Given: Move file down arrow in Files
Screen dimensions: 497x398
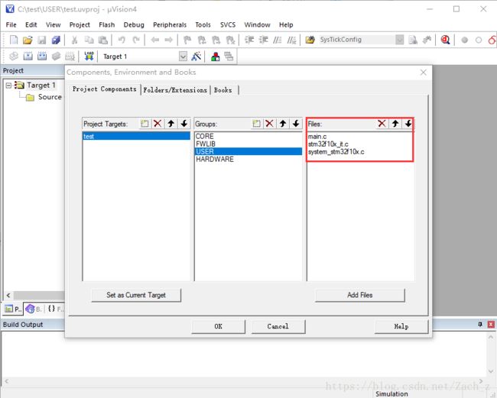Looking at the screenshot, I should coord(408,124).
